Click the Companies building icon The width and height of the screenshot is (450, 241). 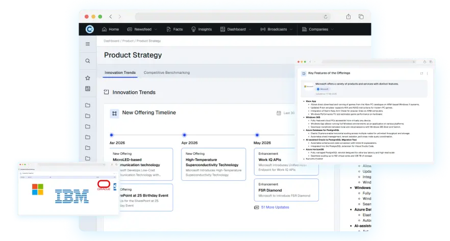click(305, 29)
